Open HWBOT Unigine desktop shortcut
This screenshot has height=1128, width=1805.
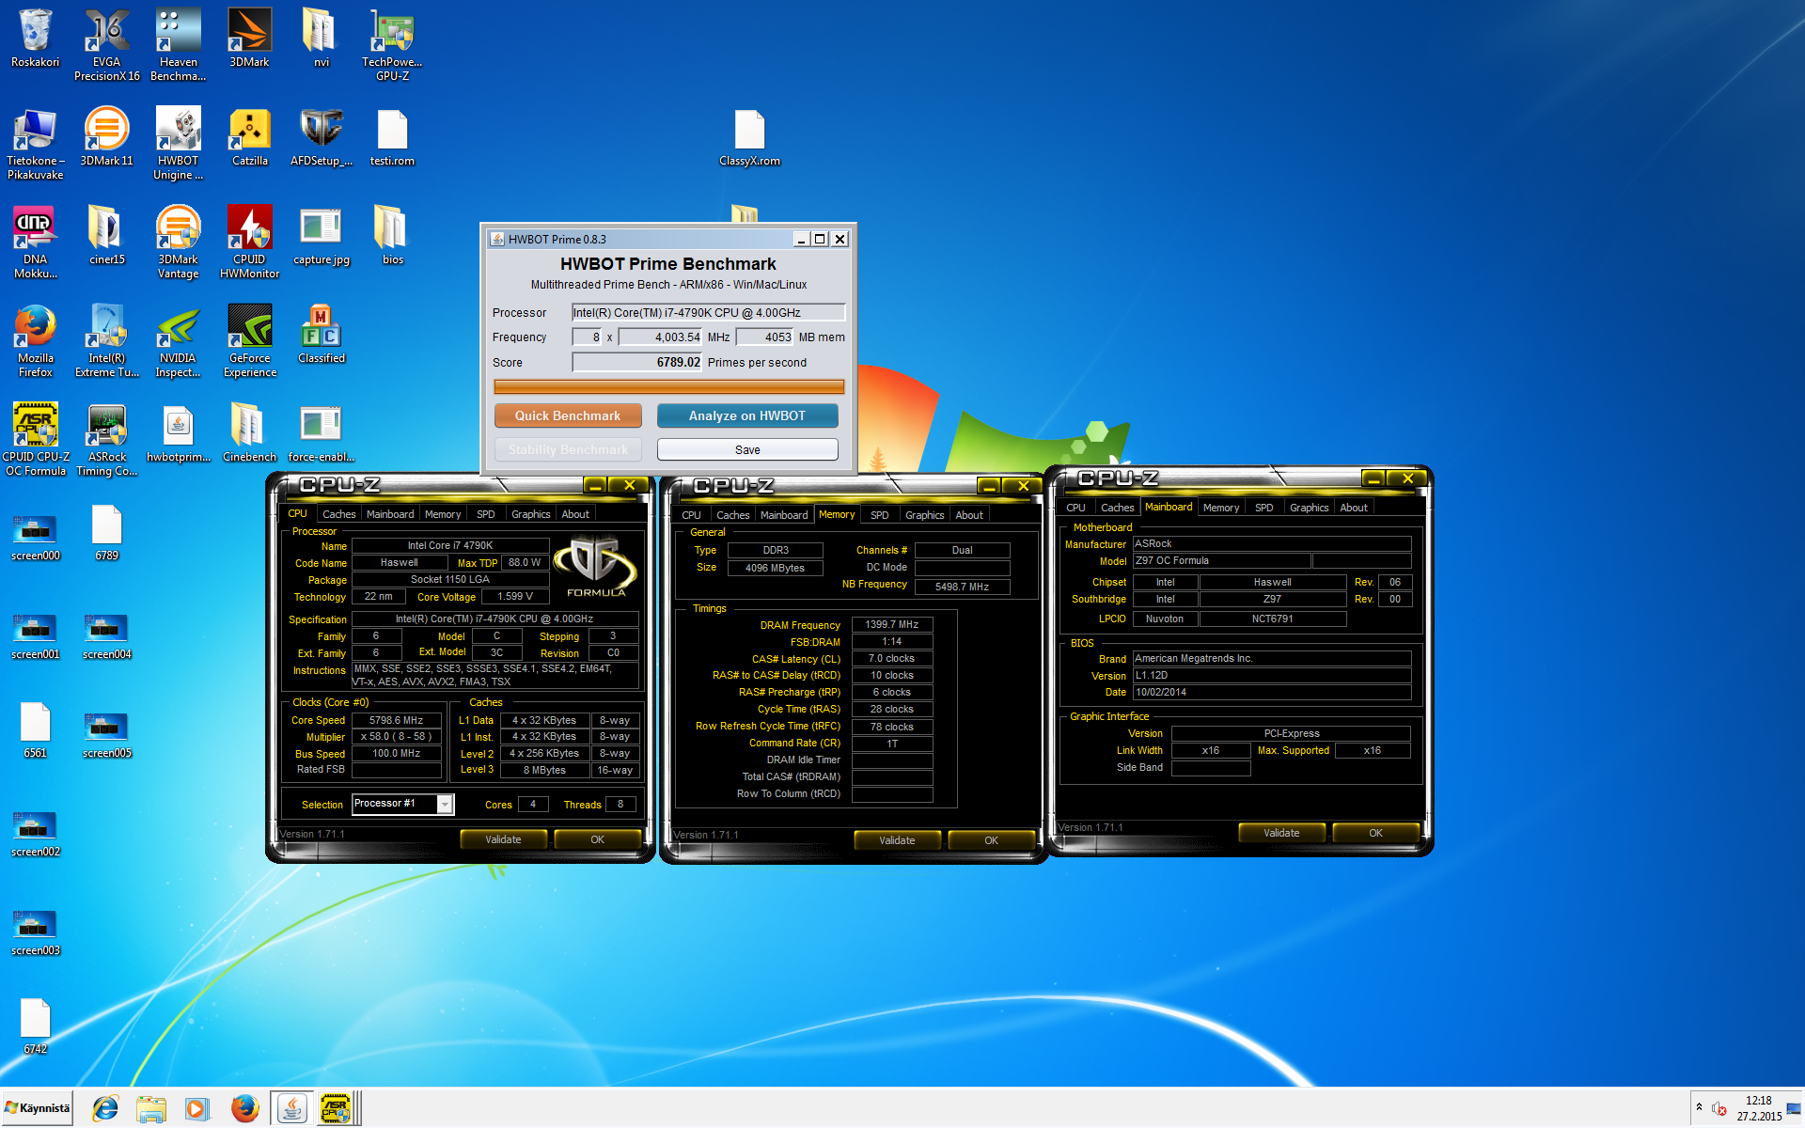[178, 143]
